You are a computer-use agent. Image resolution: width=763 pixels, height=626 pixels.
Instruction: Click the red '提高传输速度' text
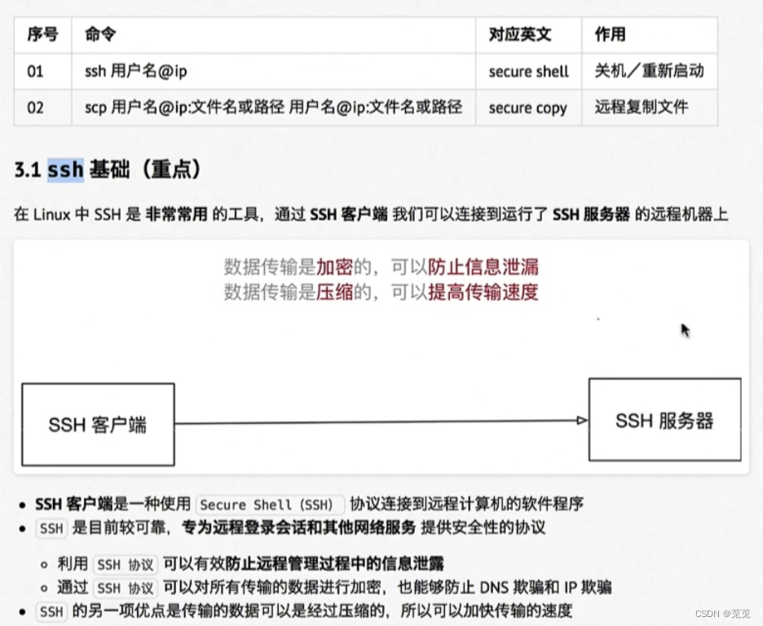point(483,292)
